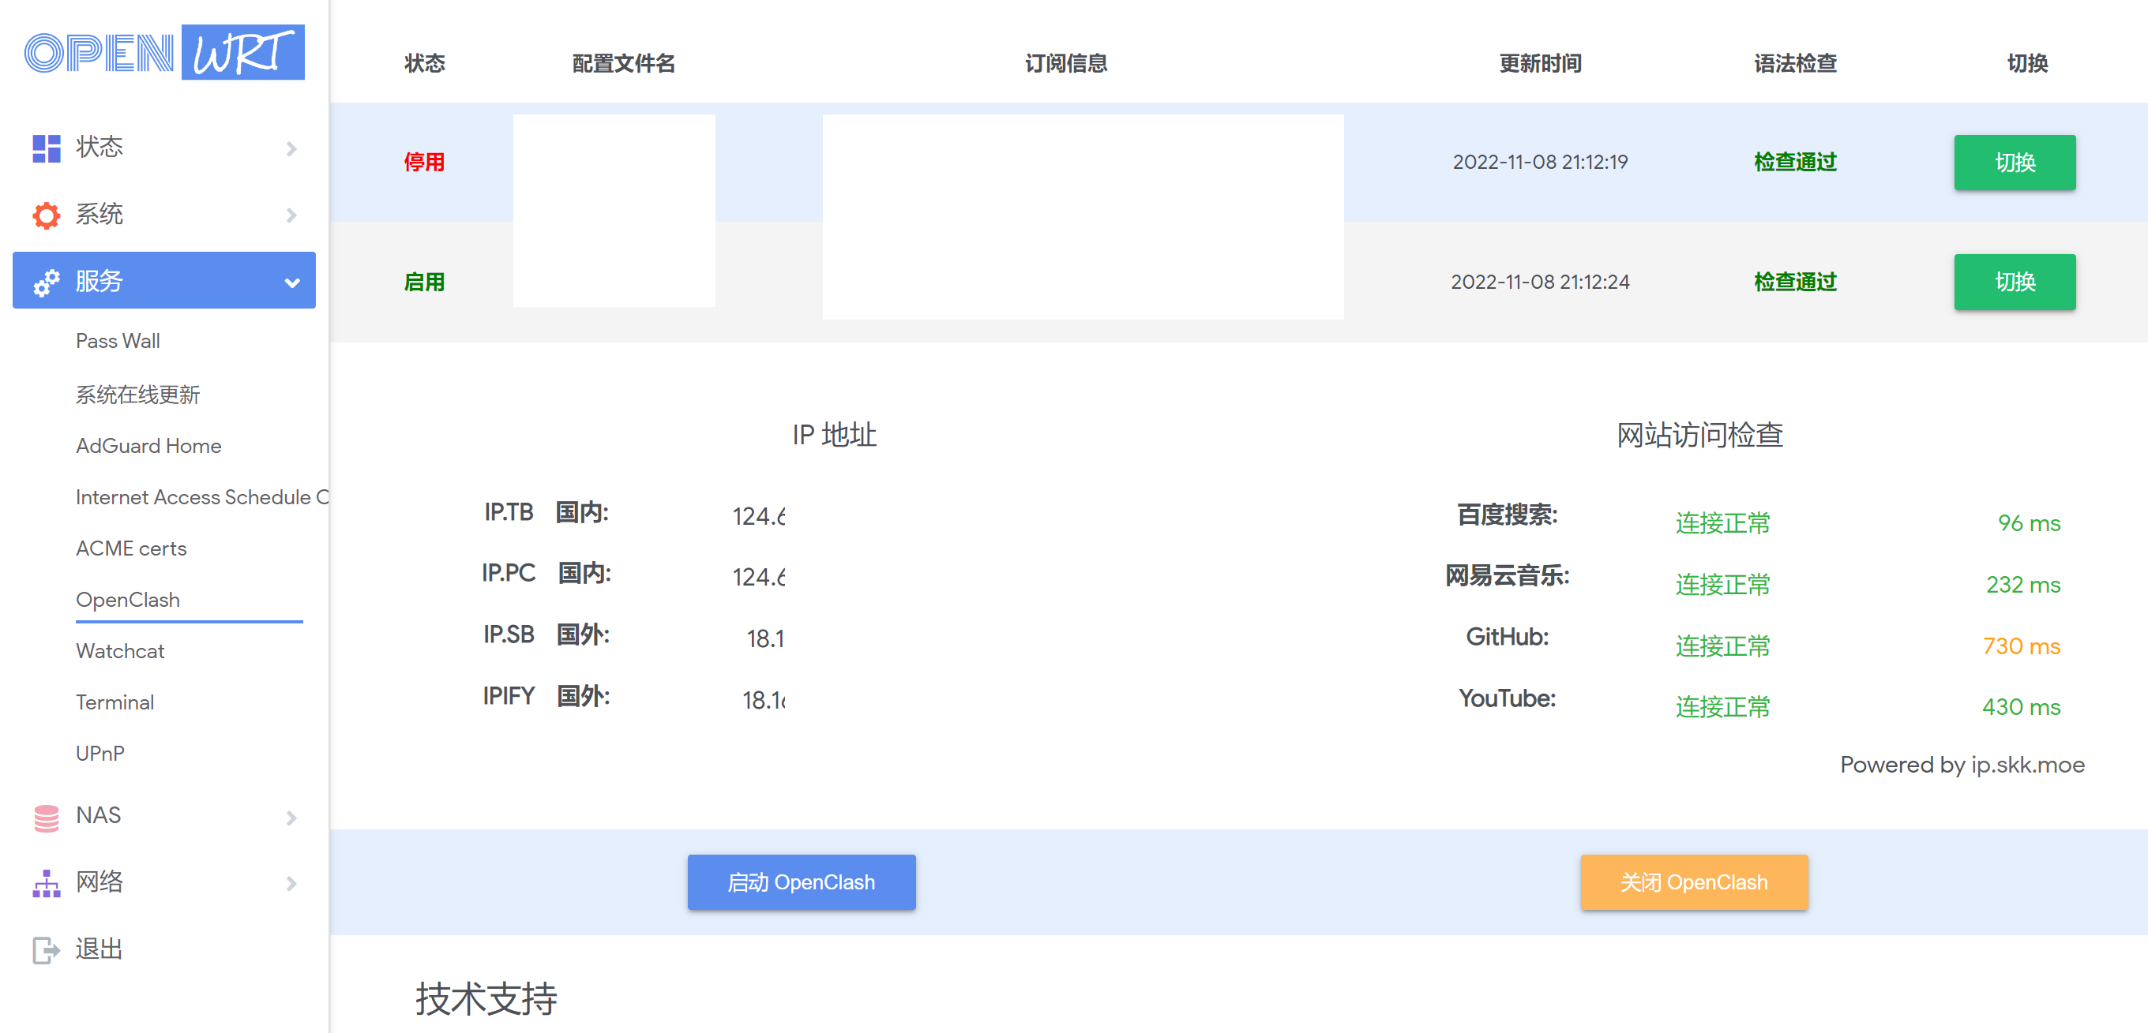Click the 服务 gears icon
The image size is (2148, 1033).
pyautogui.click(x=47, y=282)
